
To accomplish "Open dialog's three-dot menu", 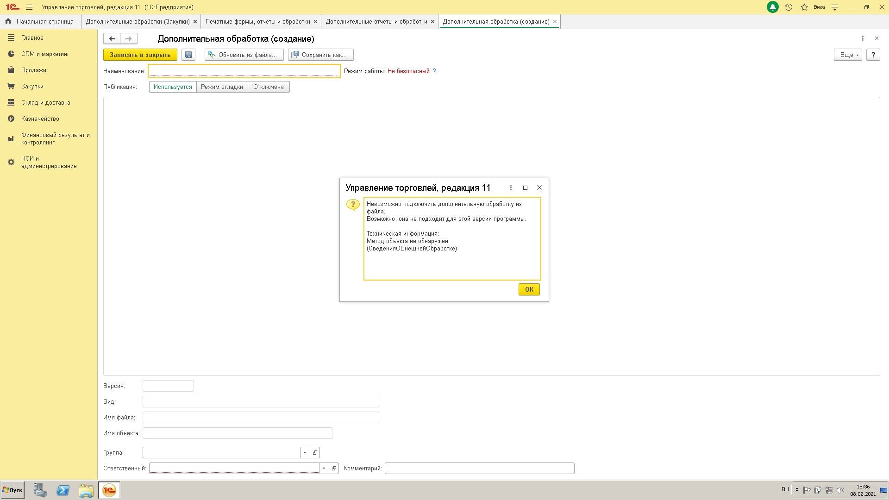I will [x=511, y=187].
